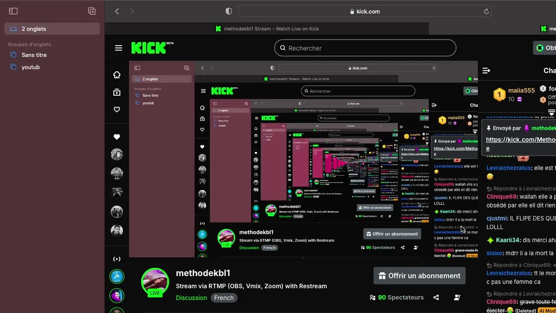Click the pin icon next to 'Envoyé par'

point(489,128)
